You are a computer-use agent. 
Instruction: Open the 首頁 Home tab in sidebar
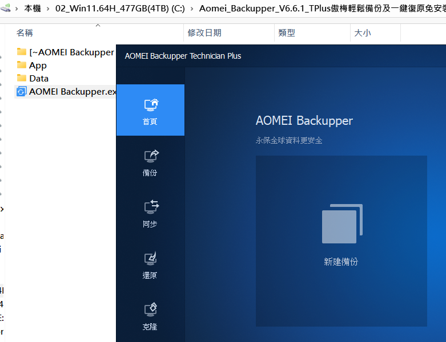(x=150, y=110)
